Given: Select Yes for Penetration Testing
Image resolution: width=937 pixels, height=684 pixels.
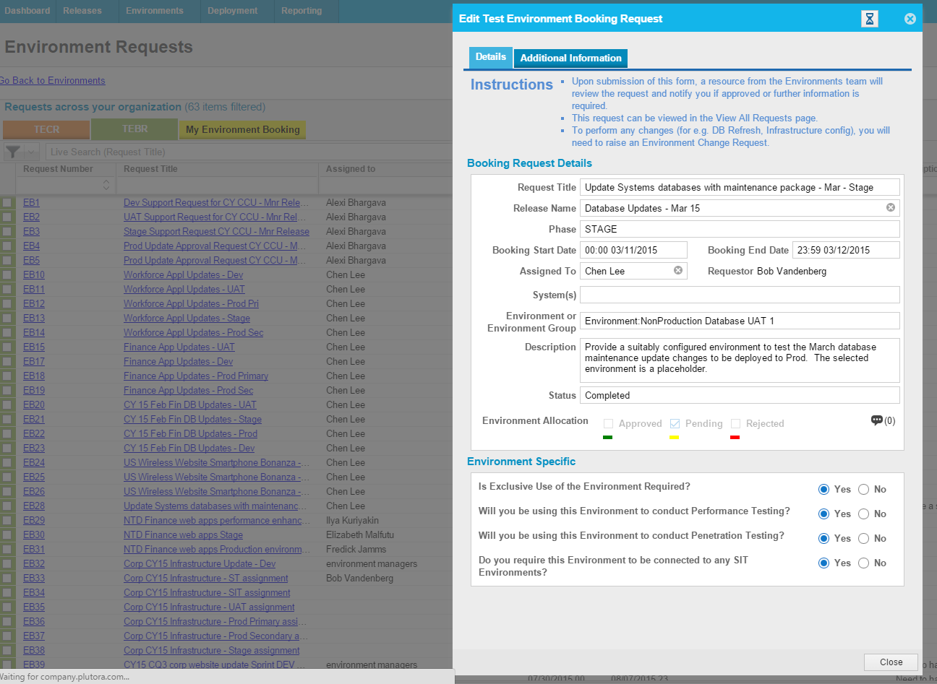Looking at the screenshot, I should tap(823, 539).
